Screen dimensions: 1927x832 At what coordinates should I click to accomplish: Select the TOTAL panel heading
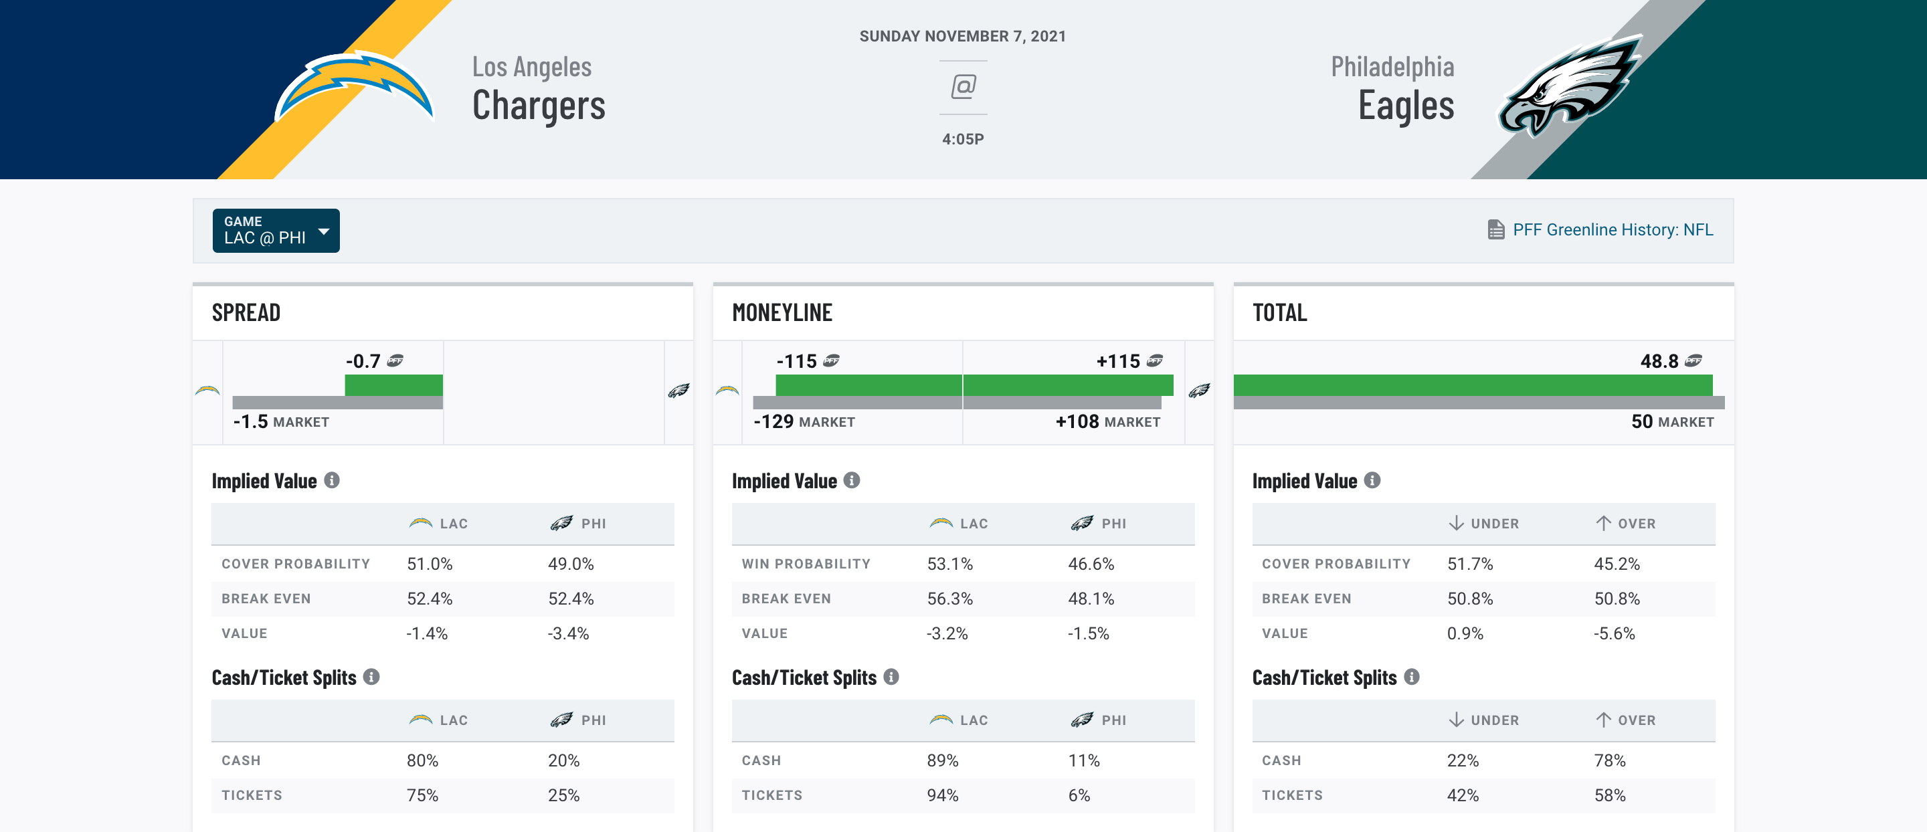point(1279,312)
